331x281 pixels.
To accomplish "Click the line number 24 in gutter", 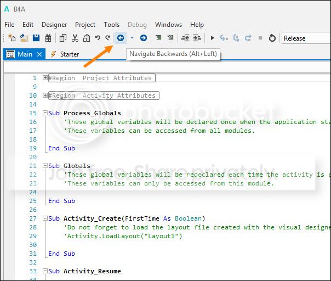I will coord(33,192).
